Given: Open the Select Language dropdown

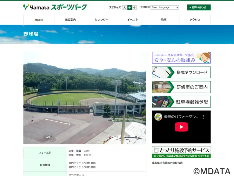Looking at the screenshot, I should pos(165,7).
